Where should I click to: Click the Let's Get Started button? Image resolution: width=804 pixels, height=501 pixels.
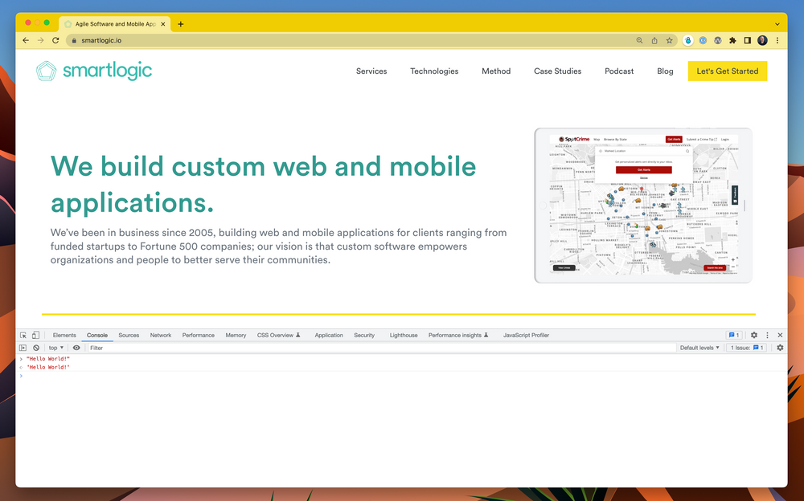(x=727, y=71)
